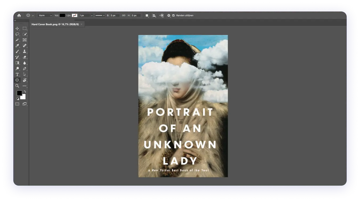Select the Slice/Crop tool beside the Frame tool
The width and height of the screenshot is (360, 201).
click(x=17, y=40)
